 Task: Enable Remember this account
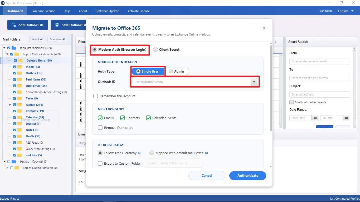96,96
